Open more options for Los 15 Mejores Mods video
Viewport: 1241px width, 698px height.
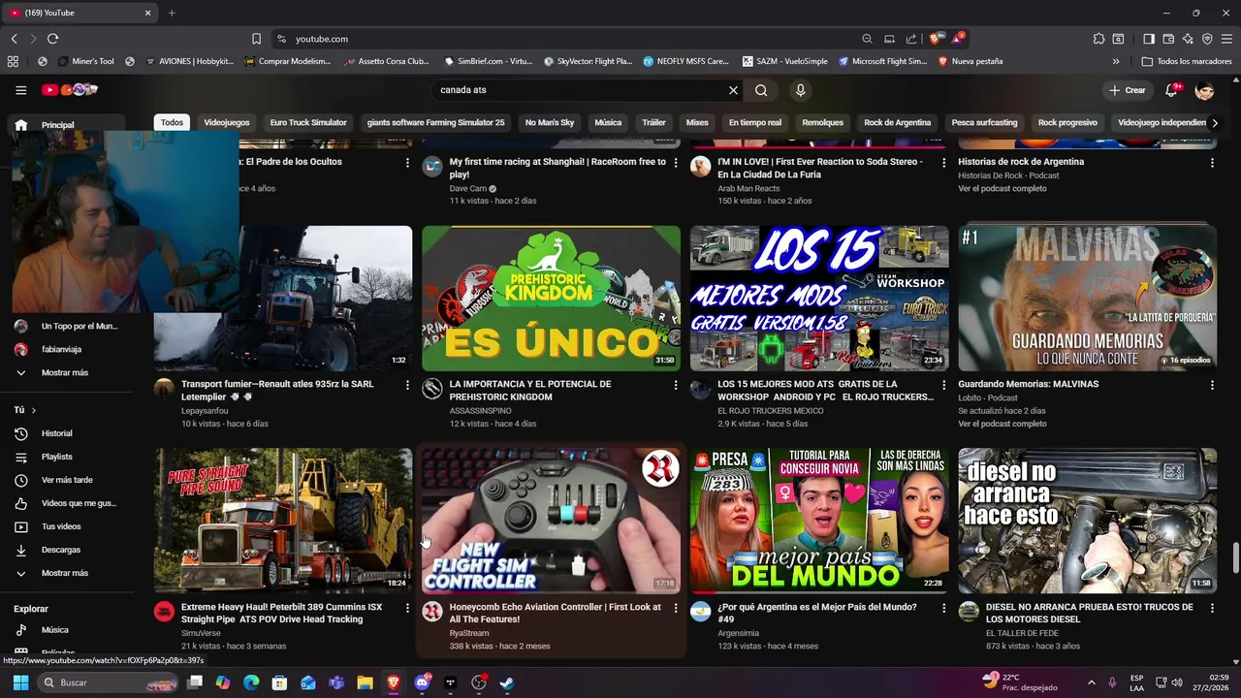pyautogui.click(x=943, y=385)
